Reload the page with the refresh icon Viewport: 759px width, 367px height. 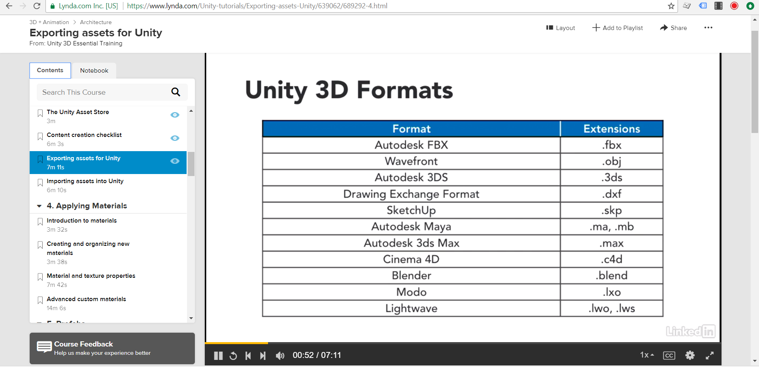[x=37, y=6]
